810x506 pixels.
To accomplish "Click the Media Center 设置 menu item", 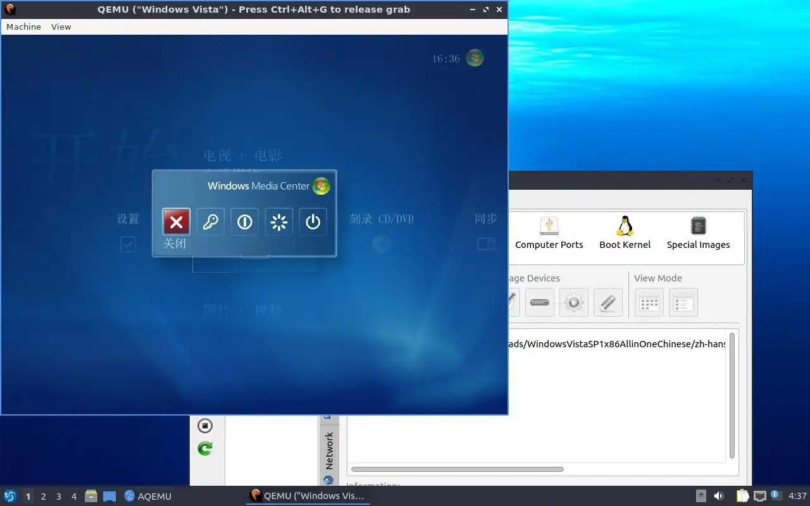I will (128, 219).
